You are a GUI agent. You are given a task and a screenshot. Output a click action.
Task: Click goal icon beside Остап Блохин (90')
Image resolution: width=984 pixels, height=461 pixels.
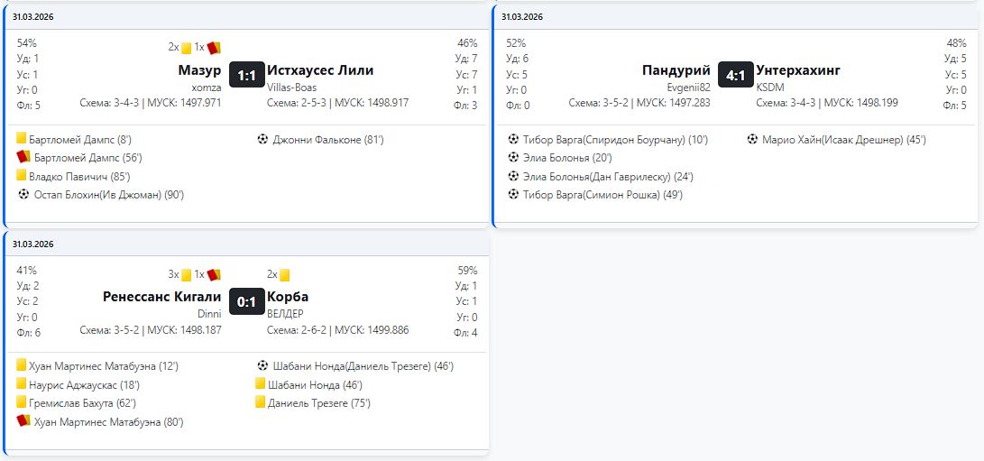[x=24, y=195]
